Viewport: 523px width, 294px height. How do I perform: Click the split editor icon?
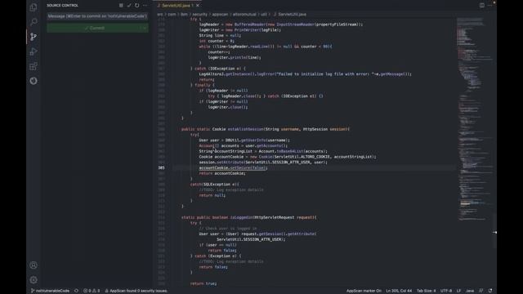[482, 6]
